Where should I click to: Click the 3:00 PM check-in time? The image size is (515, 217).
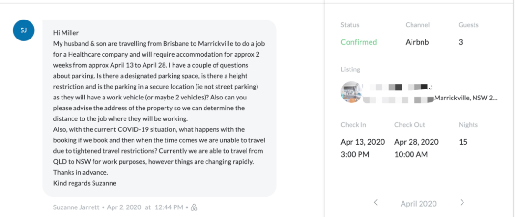tap(355, 154)
